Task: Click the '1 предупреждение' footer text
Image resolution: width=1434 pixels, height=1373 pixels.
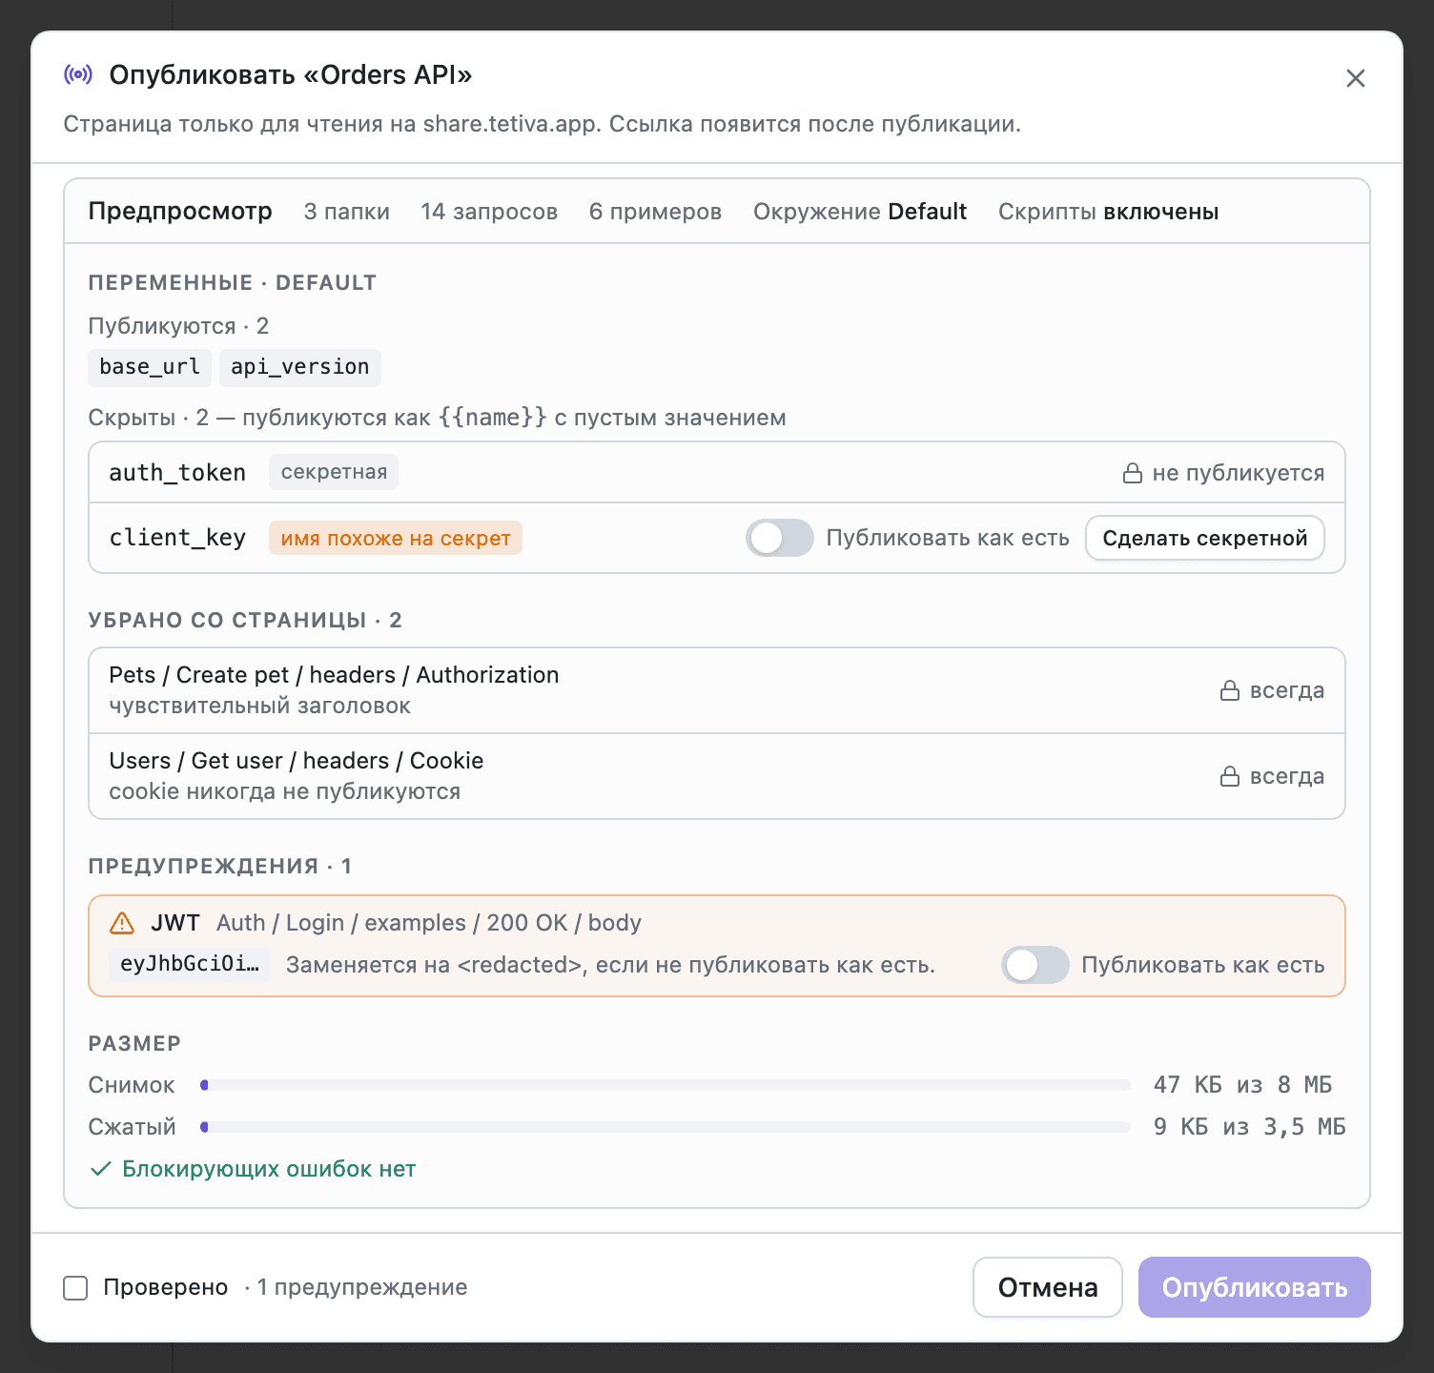Action: pyautogui.click(x=362, y=1287)
